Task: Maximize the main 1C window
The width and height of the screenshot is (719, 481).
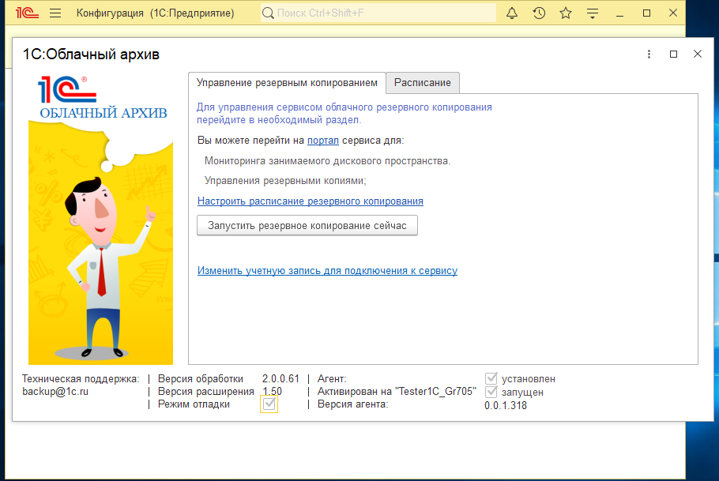Action: 646,13
